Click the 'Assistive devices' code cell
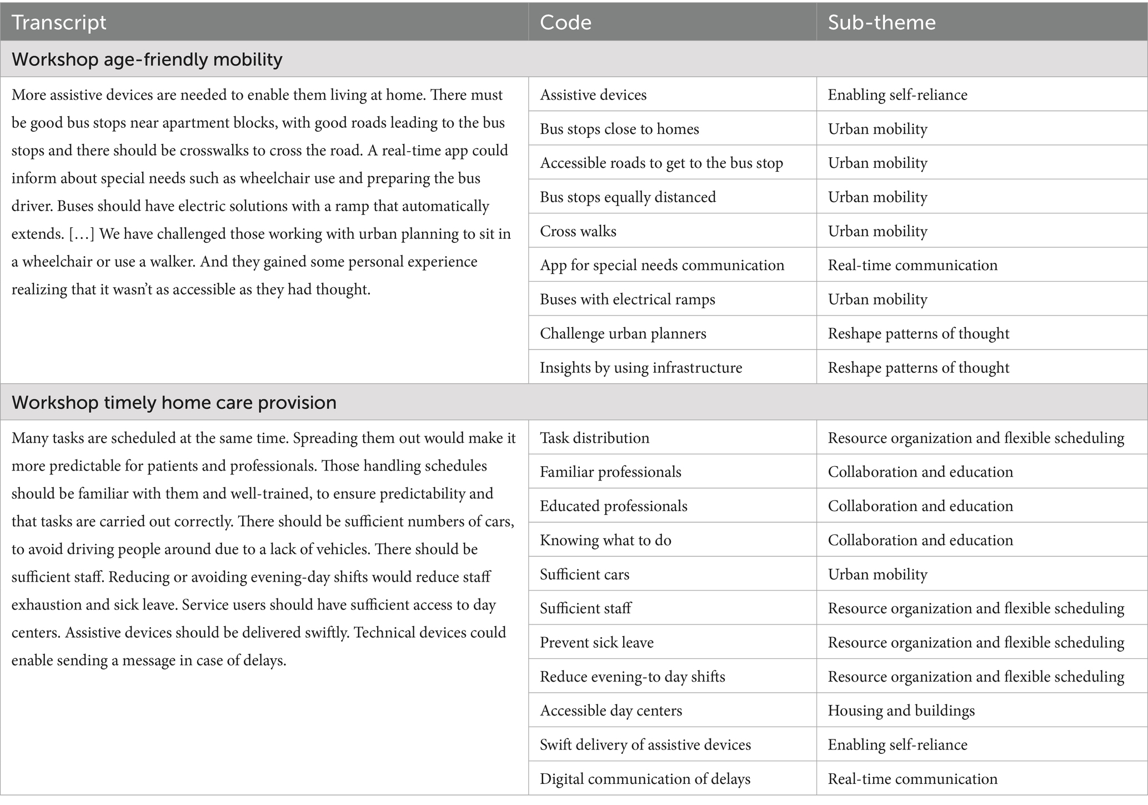This screenshot has height=805, width=1148. pyautogui.click(x=593, y=95)
